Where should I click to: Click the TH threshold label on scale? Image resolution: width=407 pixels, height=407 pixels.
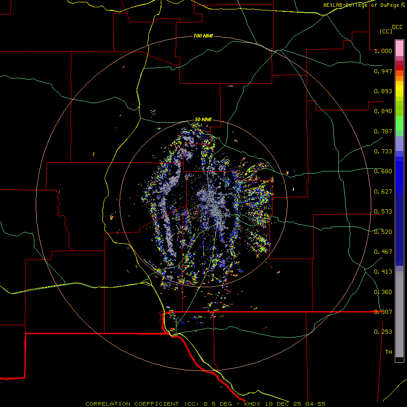388,352
